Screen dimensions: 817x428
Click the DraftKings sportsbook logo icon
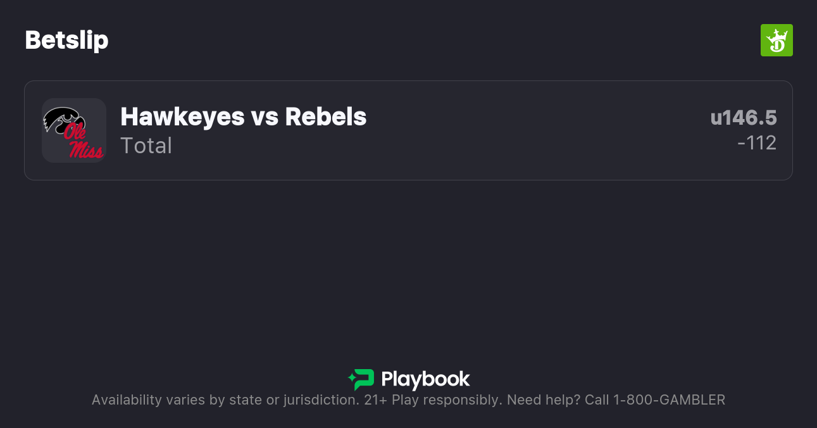click(x=776, y=41)
